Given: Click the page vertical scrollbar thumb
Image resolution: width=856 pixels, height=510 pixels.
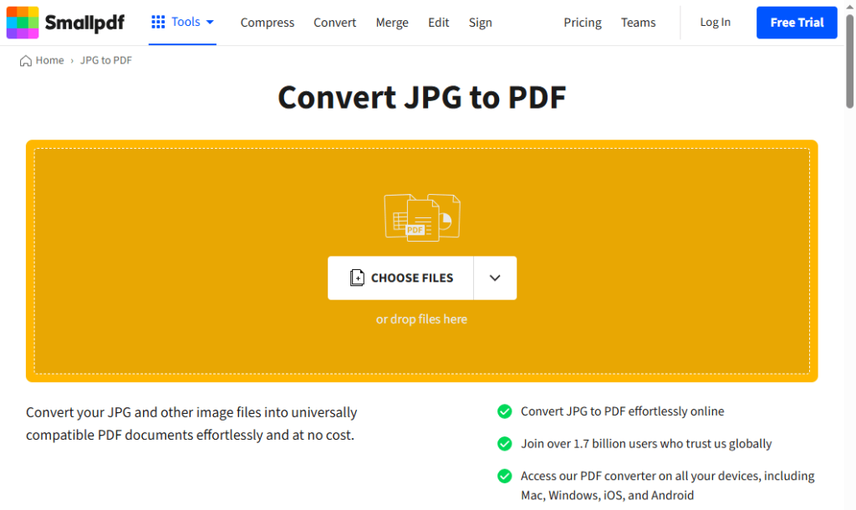Looking at the screenshot, I should 849,61.
